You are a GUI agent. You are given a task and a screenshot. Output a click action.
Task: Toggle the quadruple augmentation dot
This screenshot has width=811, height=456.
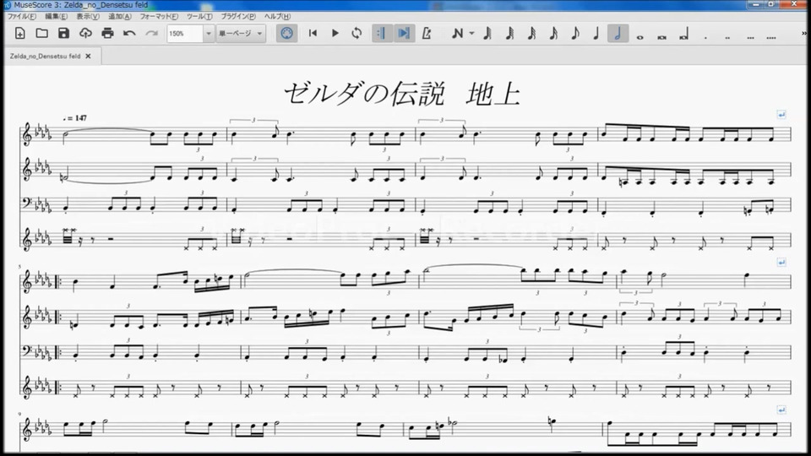771,37
